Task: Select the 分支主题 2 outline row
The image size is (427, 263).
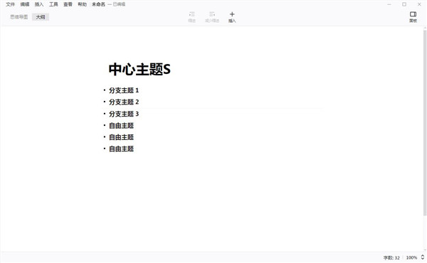Action: tap(124, 102)
